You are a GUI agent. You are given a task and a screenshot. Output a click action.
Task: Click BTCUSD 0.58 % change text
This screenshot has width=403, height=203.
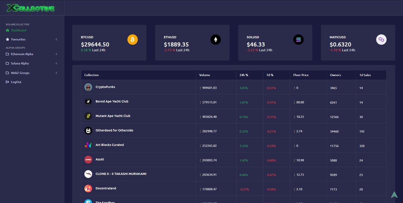click(x=86, y=50)
